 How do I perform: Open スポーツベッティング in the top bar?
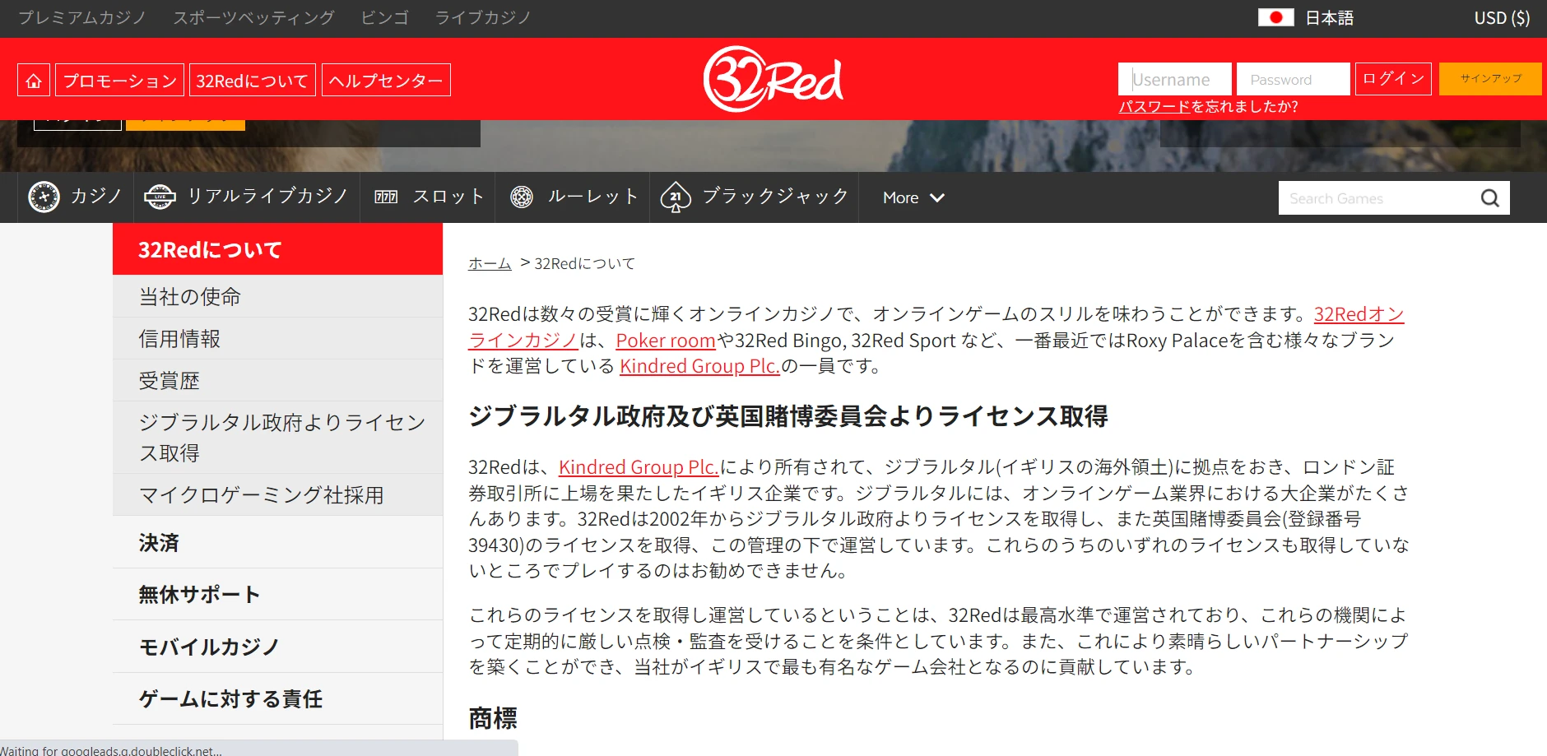point(253,17)
